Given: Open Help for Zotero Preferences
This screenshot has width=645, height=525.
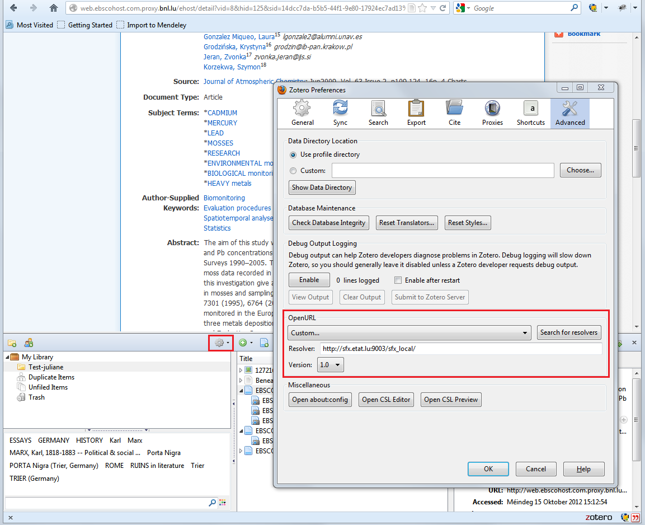Looking at the screenshot, I should click(583, 469).
